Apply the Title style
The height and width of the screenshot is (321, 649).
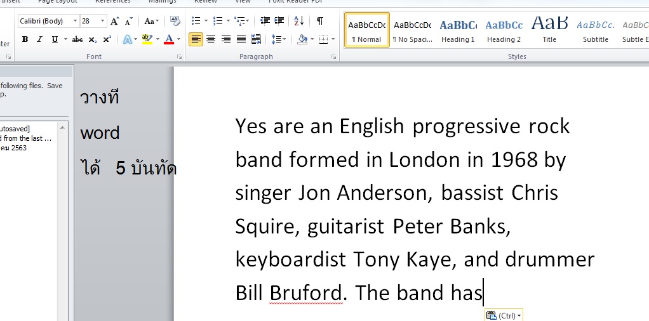click(549, 30)
